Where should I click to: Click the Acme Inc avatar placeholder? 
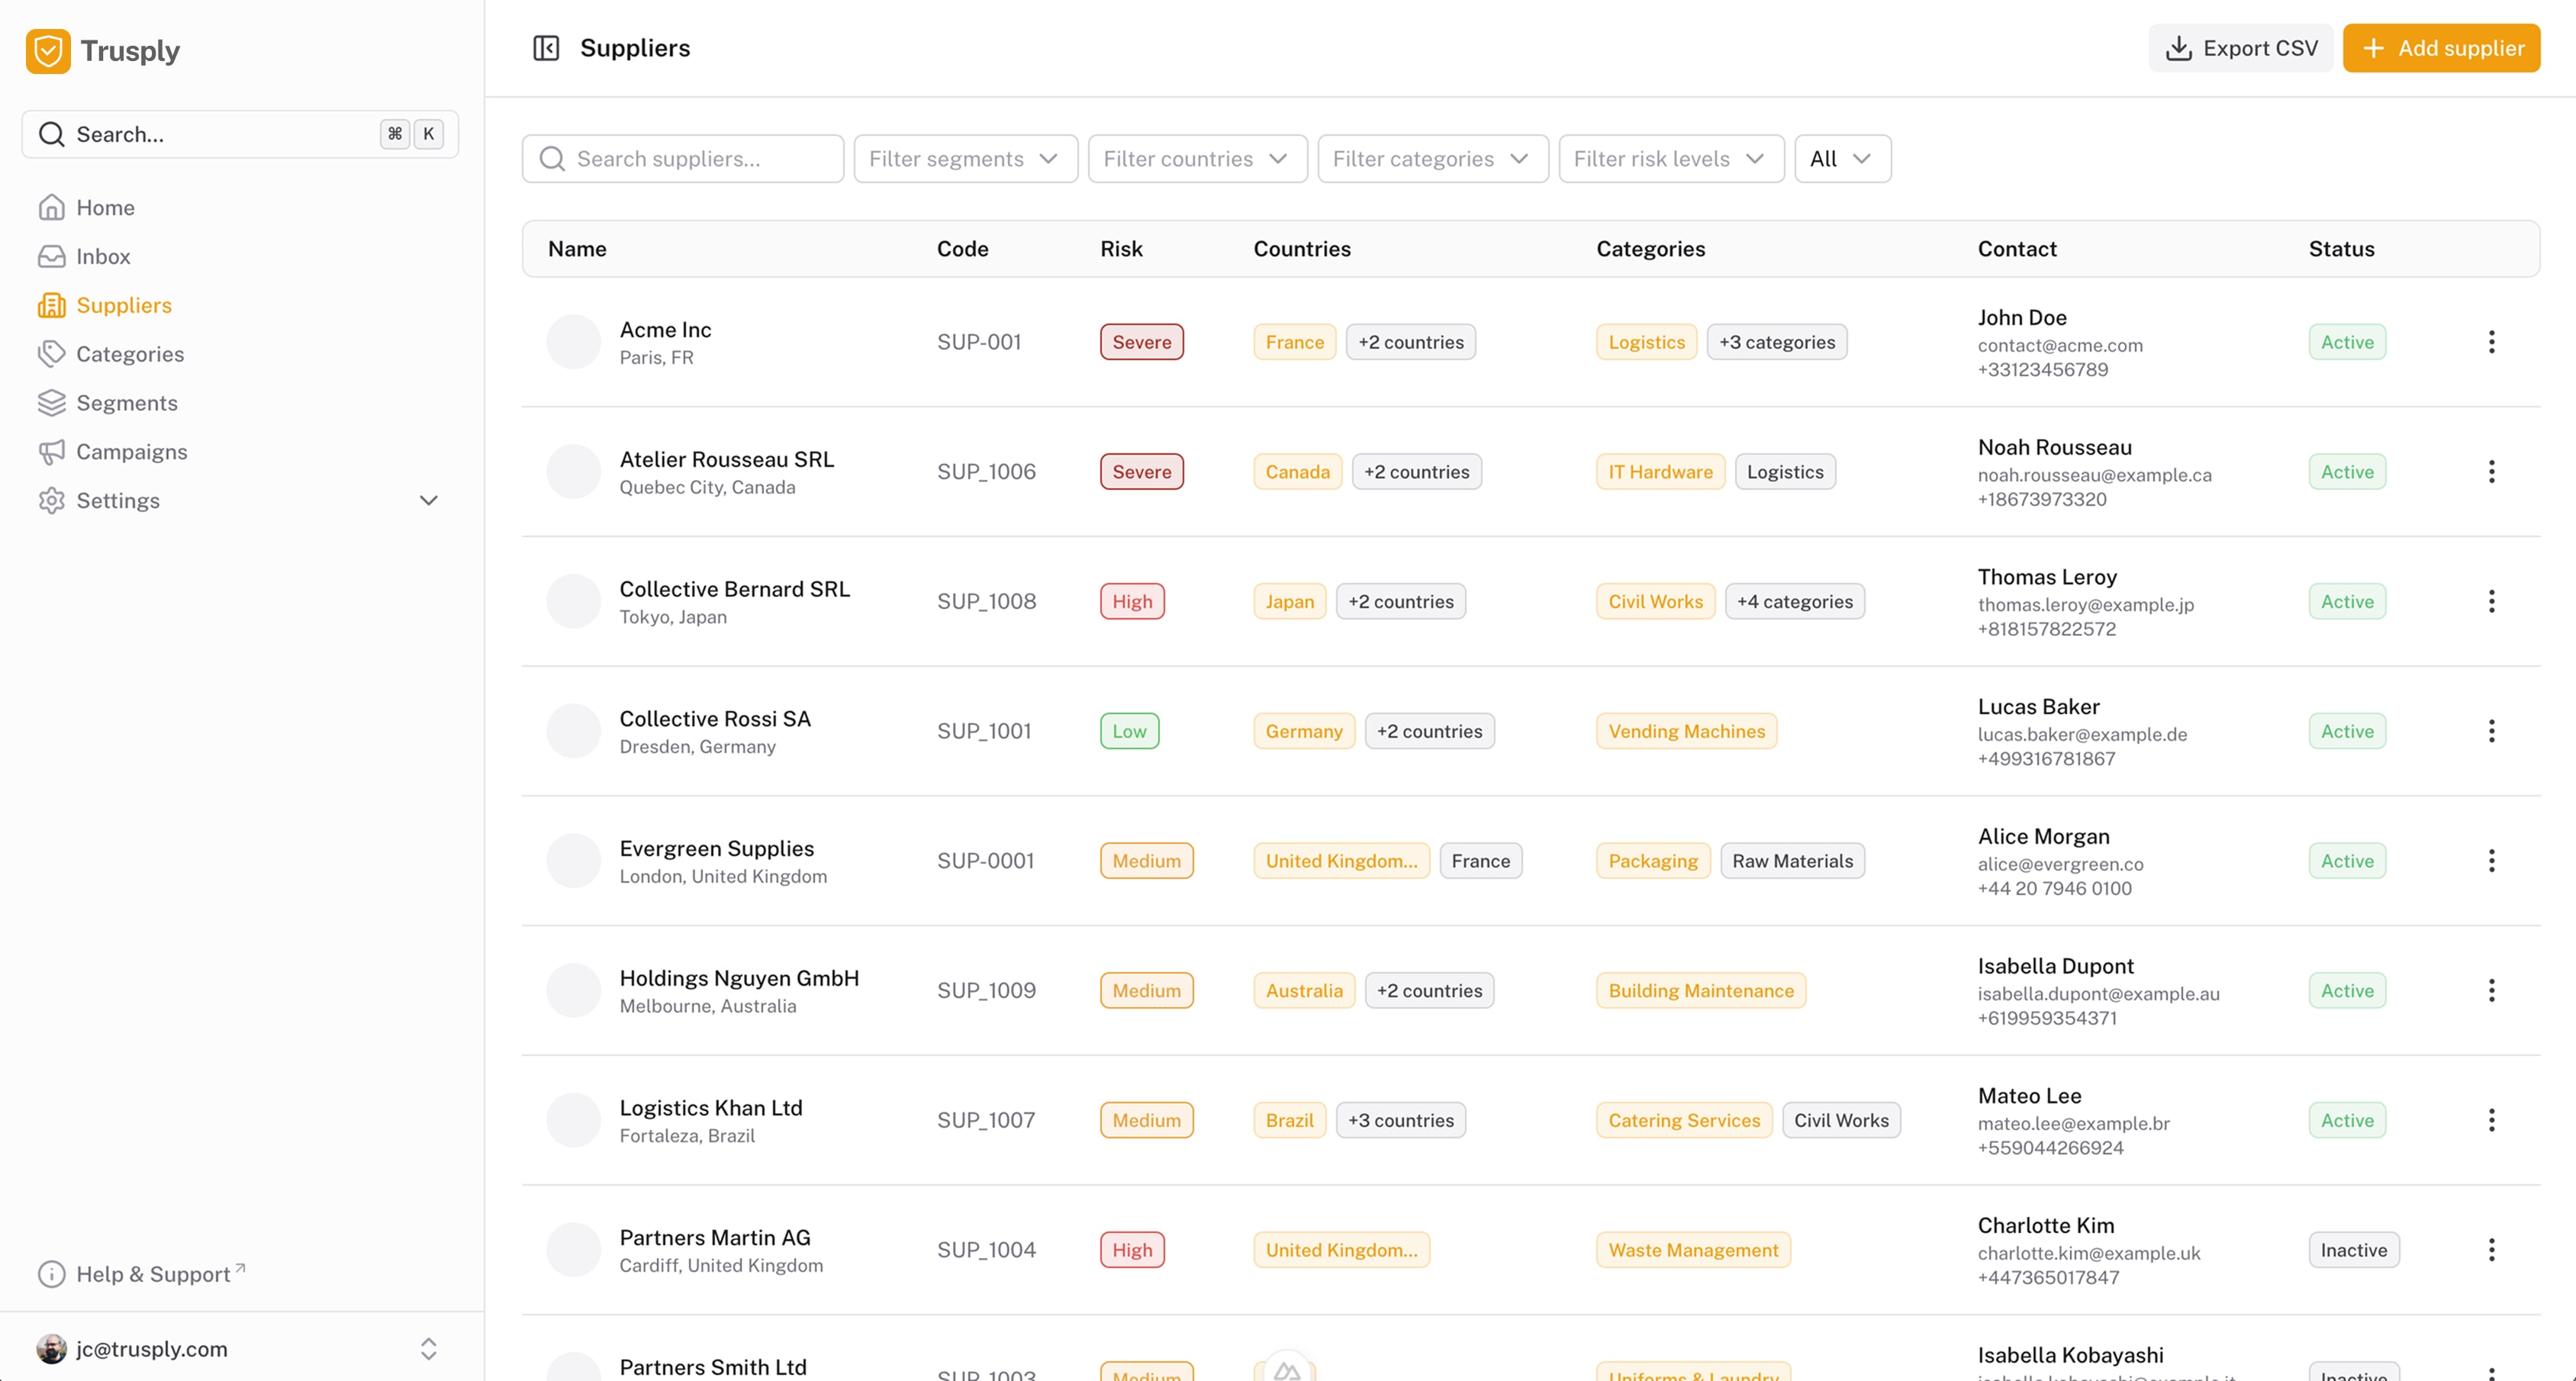[x=573, y=342]
